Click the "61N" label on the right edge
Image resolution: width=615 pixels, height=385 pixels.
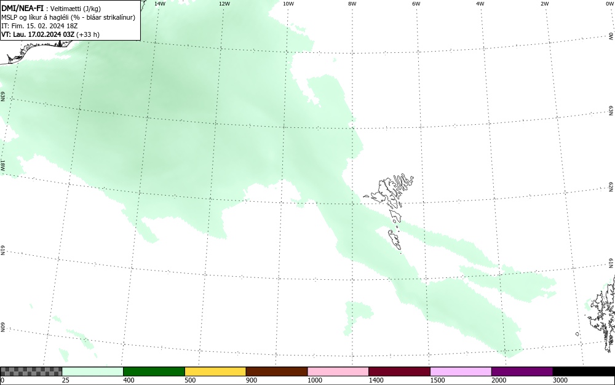(611, 263)
